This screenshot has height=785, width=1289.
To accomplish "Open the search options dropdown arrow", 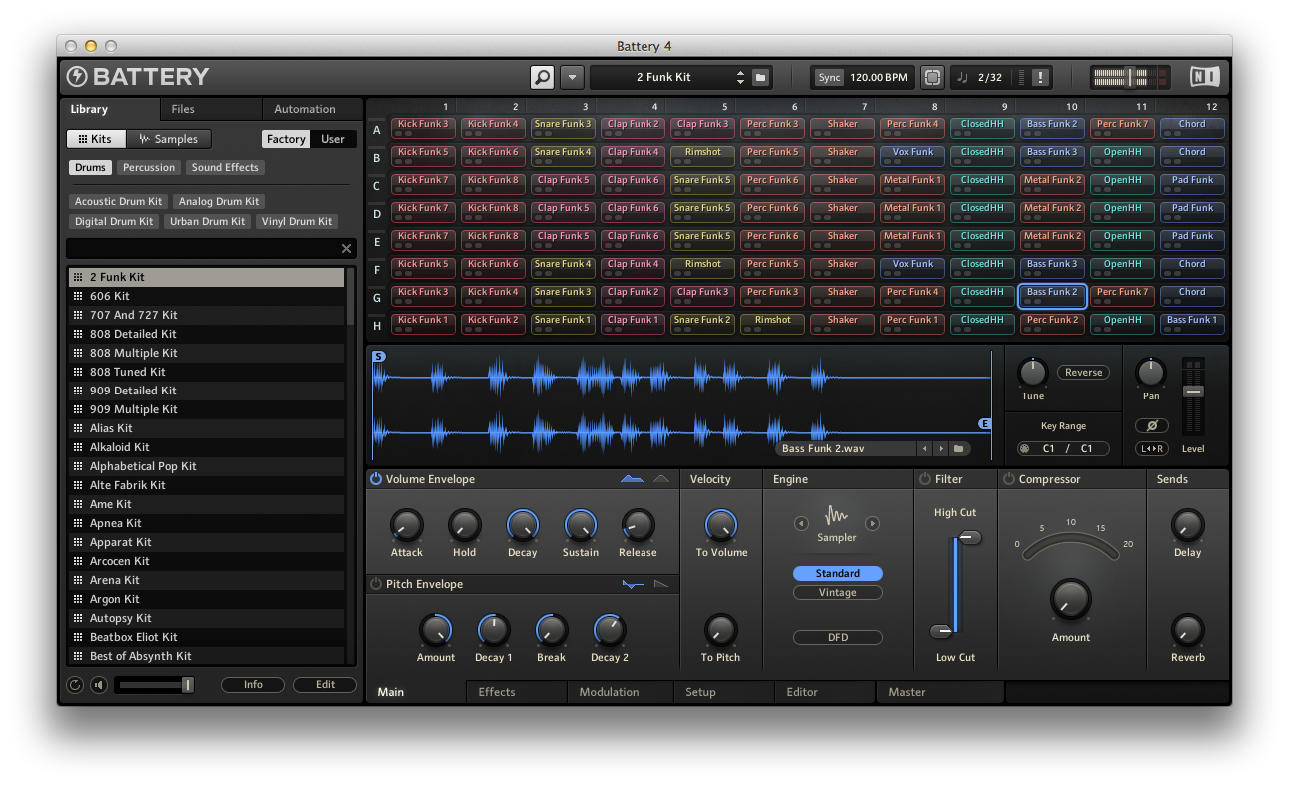I will (x=571, y=77).
